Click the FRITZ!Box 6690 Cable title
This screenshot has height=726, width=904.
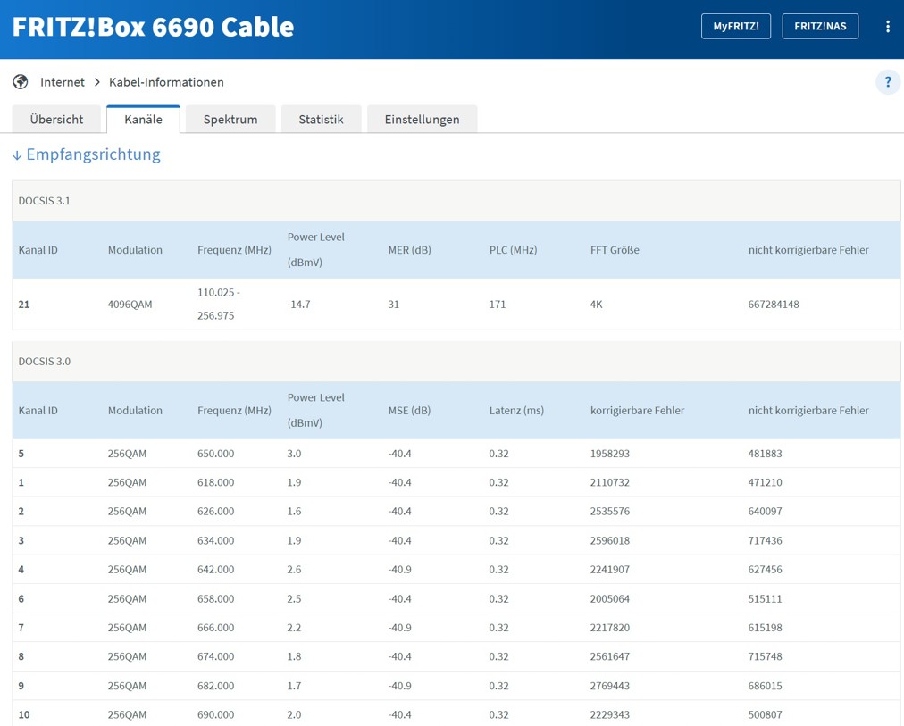(x=154, y=27)
